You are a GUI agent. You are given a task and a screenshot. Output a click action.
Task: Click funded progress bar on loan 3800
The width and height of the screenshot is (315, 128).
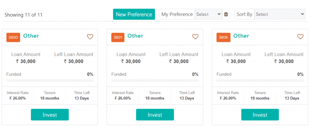pos(50,81)
